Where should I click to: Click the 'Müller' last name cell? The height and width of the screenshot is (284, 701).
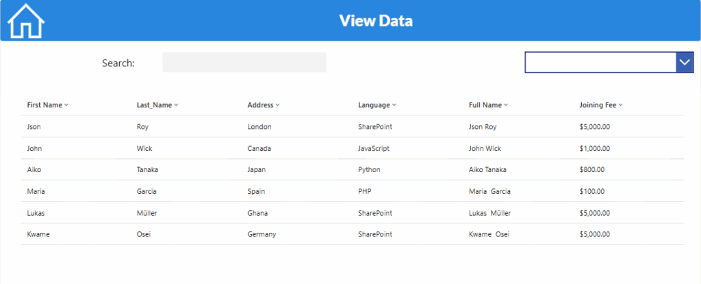(x=146, y=213)
